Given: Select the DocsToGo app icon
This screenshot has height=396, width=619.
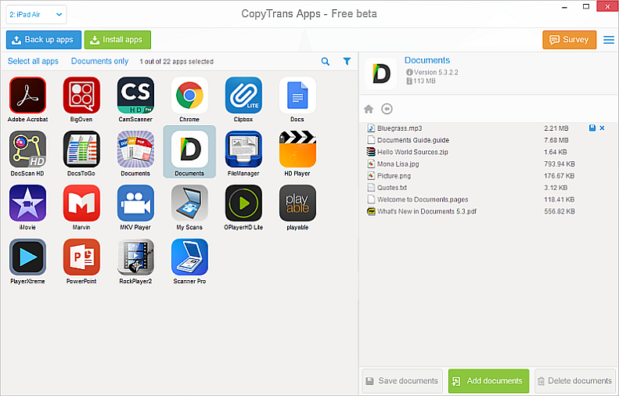Looking at the screenshot, I should click(81, 149).
